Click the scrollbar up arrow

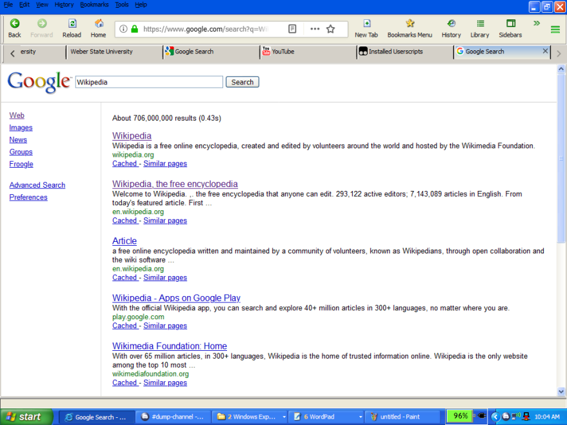[561, 69]
